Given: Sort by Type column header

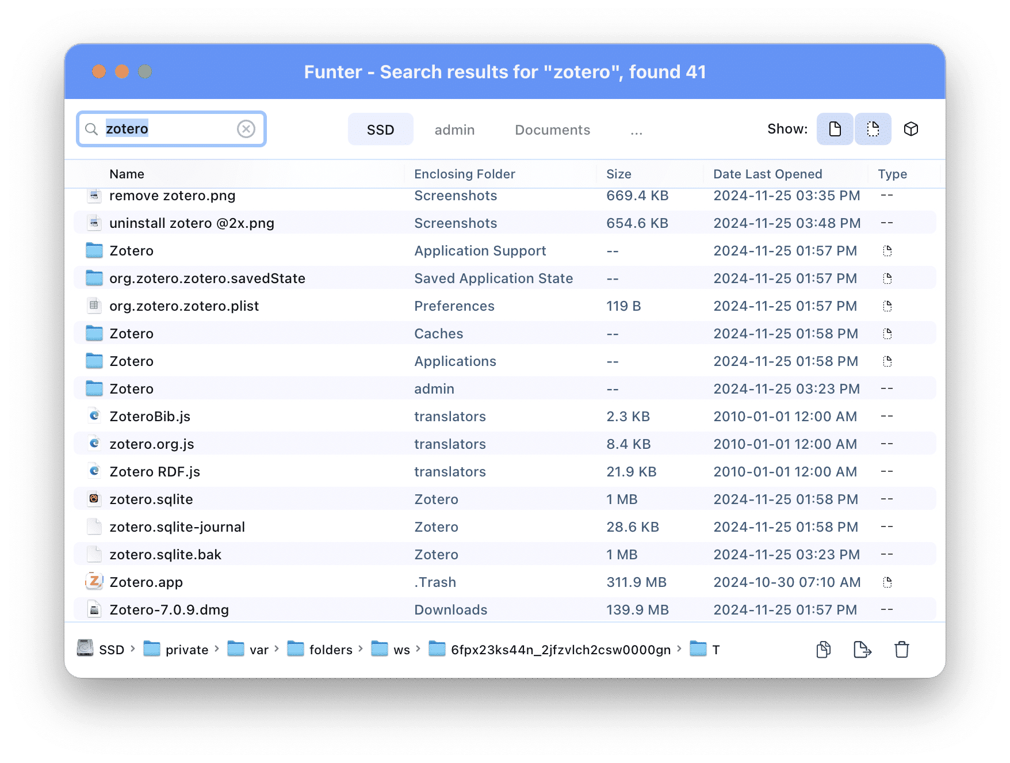Looking at the screenshot, I should (x=892, y=174).
